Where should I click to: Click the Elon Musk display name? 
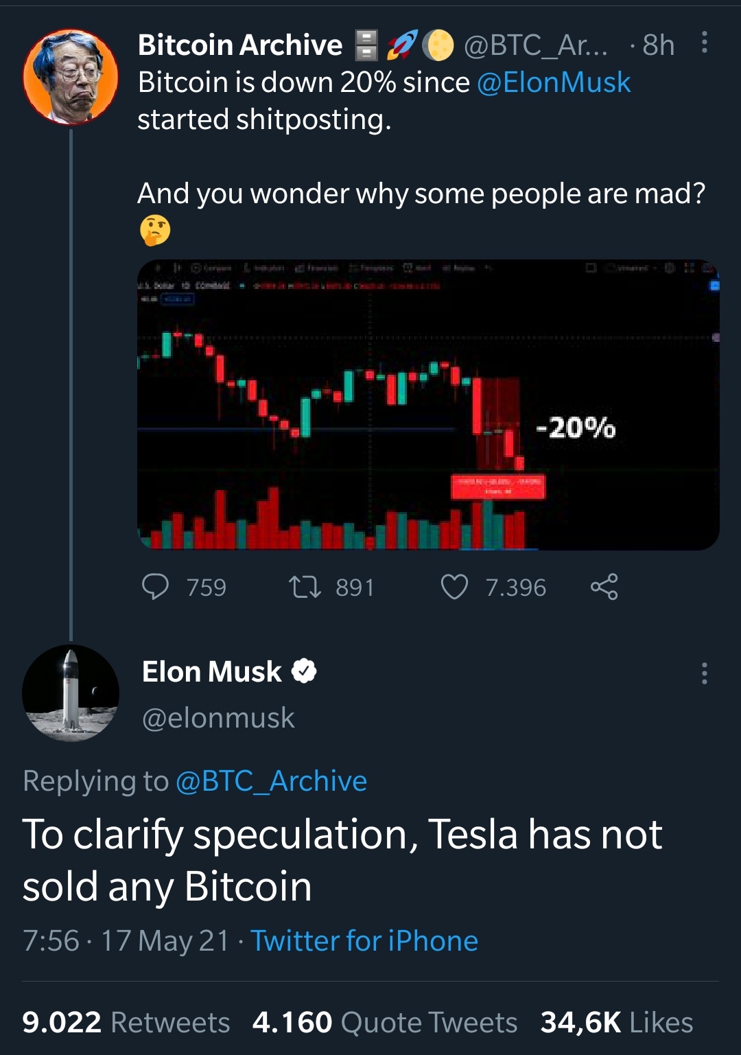(211, 671)
